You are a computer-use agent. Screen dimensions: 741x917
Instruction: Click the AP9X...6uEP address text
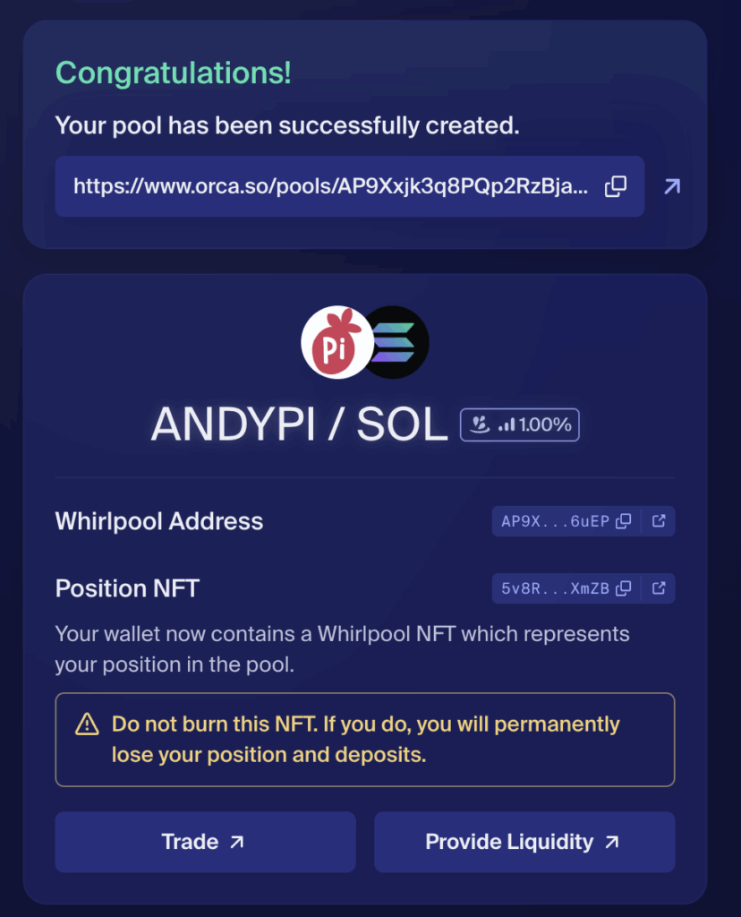(x=555, y=521)
